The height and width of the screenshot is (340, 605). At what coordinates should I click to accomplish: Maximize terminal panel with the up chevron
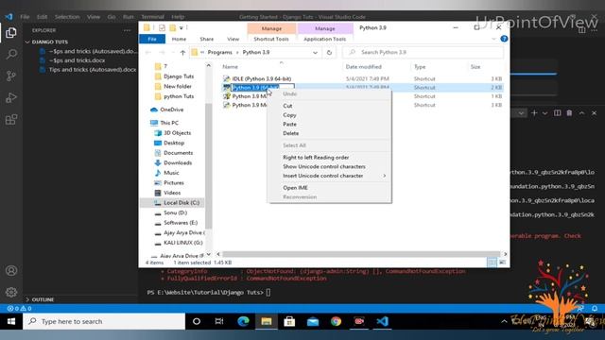coord(582,113)
